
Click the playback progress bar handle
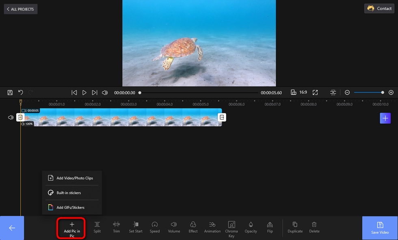pos(140,93)
